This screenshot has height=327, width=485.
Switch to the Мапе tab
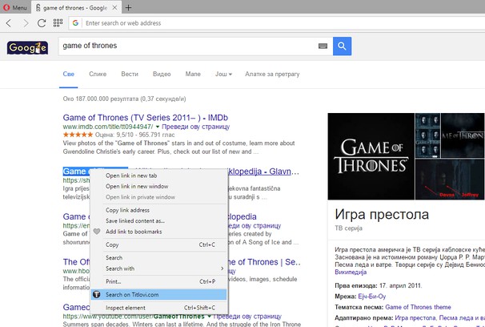[193, 74]
